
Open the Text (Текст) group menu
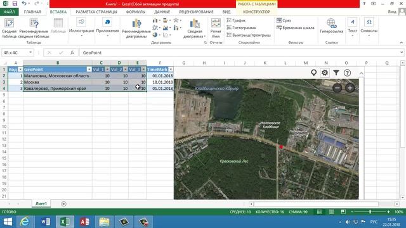tap(353, 27)
